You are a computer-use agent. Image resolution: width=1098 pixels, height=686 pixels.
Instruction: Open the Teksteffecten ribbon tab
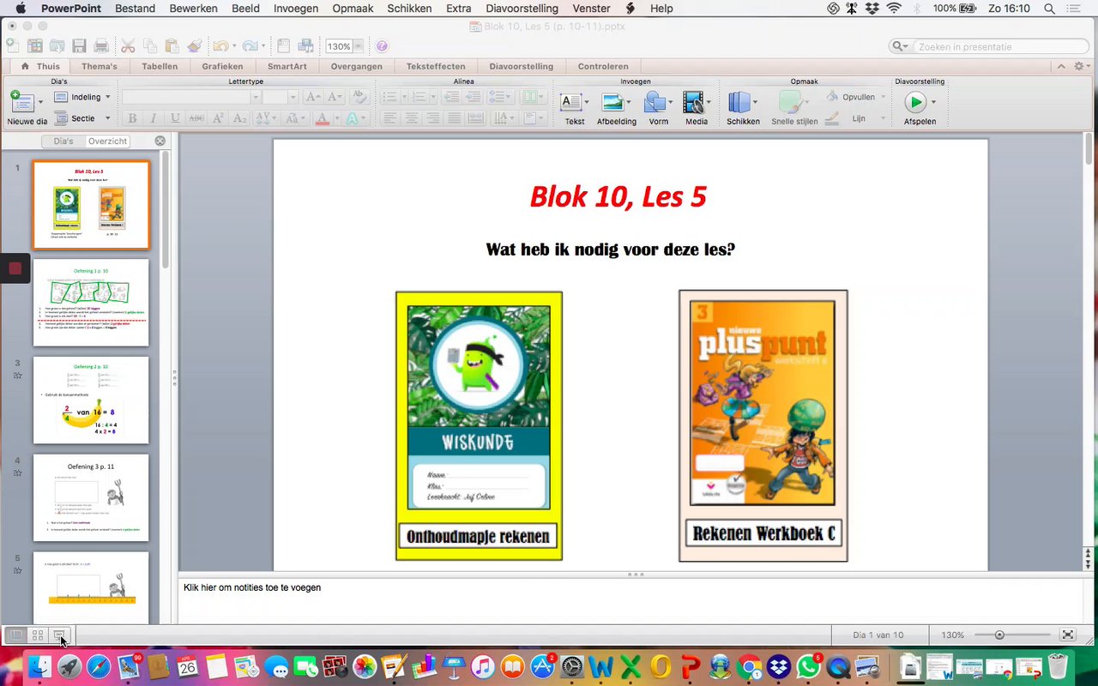pyautogui.click(x=436, y=66)
